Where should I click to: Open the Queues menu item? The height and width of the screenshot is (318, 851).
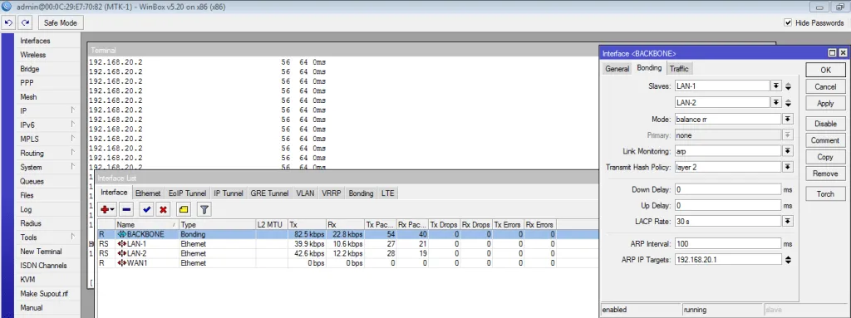[32, 181]
